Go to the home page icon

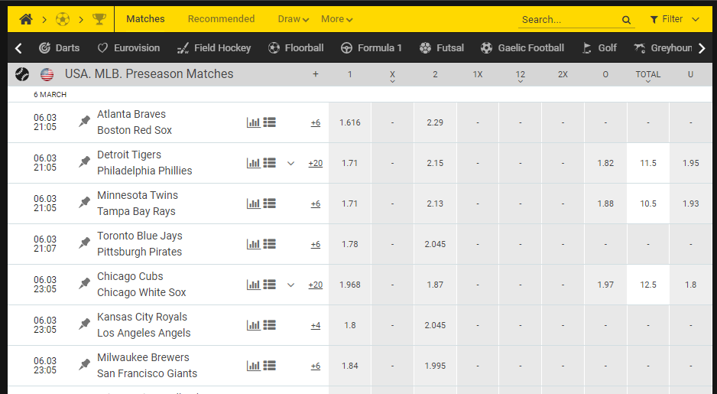point(26,19)
